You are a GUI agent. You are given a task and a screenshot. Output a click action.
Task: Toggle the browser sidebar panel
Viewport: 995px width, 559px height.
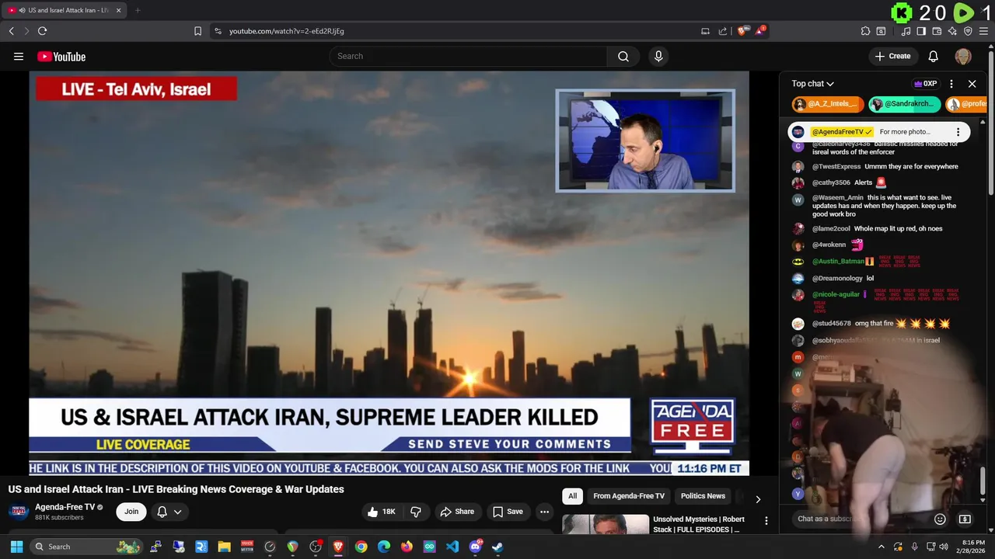pyautogui.click(x=921, y=31)
